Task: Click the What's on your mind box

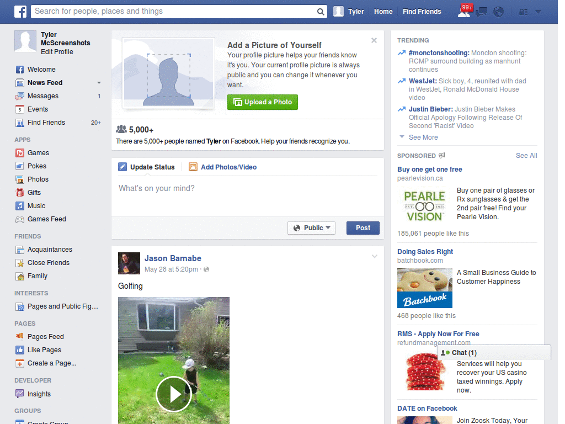Action: (x=248, y=197)
